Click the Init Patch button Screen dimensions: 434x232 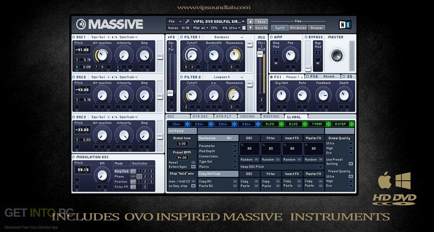182,131
